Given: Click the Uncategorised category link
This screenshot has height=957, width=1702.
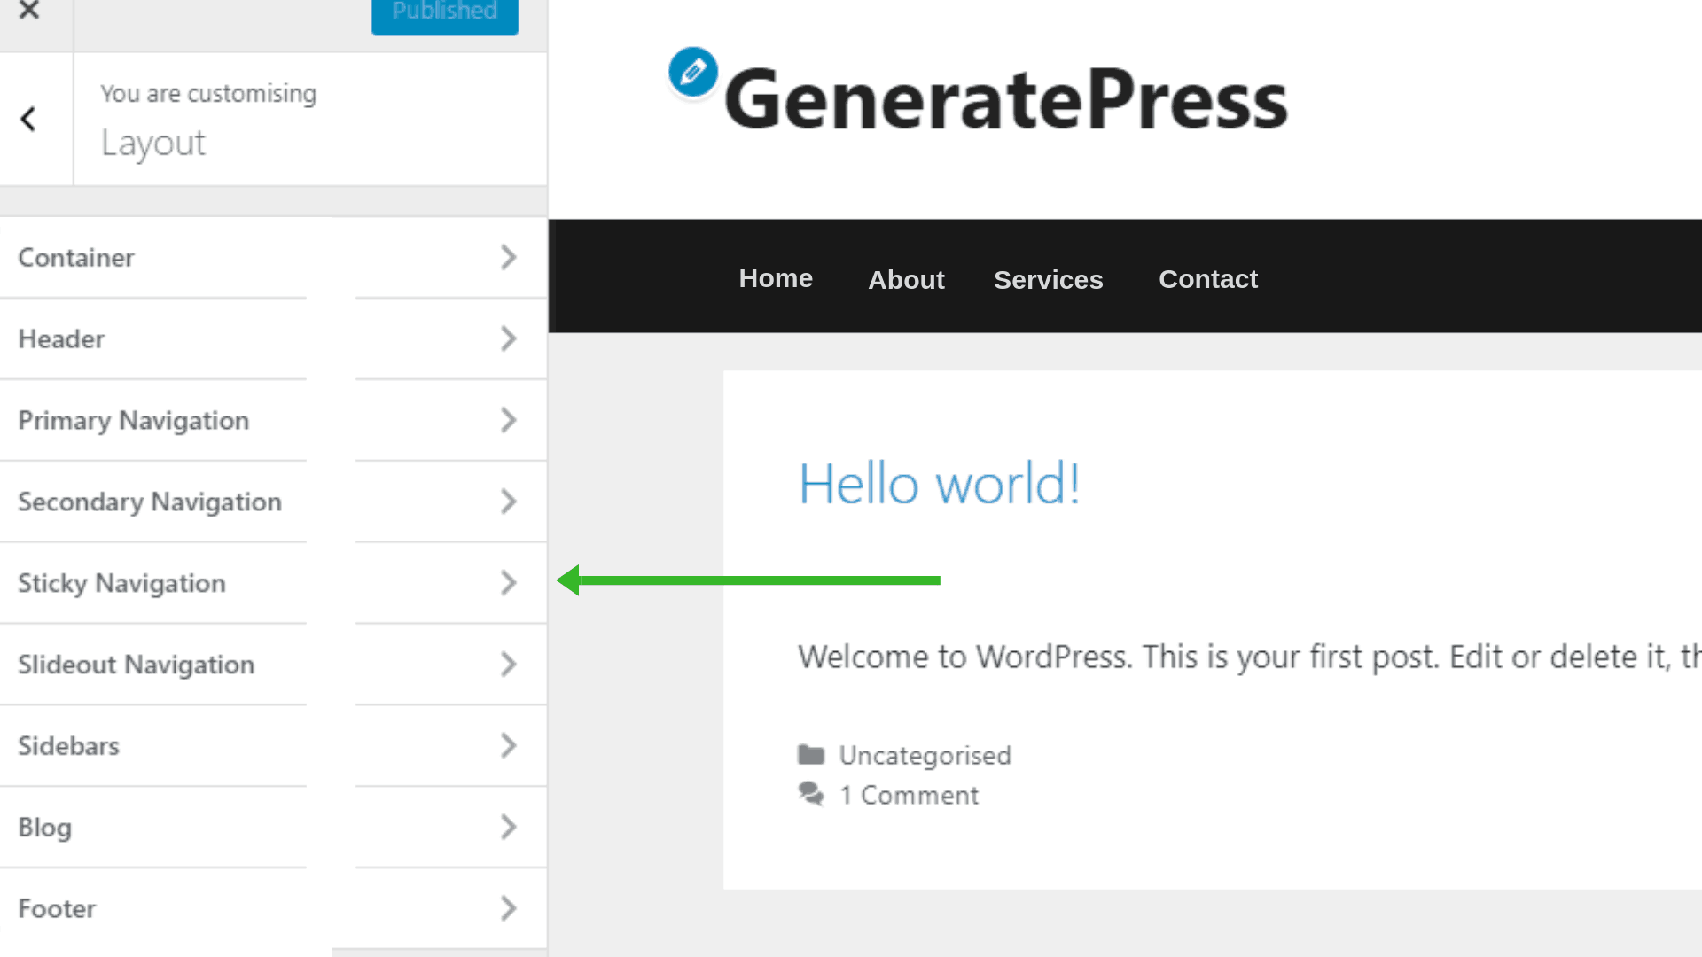Looking at the screenshot, I should tap(925, 756).
